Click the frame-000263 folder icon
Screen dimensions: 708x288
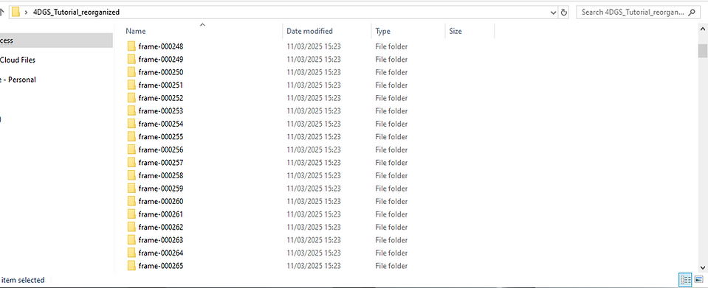click(x=131, y=240)
